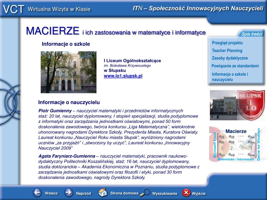The image size is (267, 200).
Task: Click the school building photo
Action: point(69,72)
